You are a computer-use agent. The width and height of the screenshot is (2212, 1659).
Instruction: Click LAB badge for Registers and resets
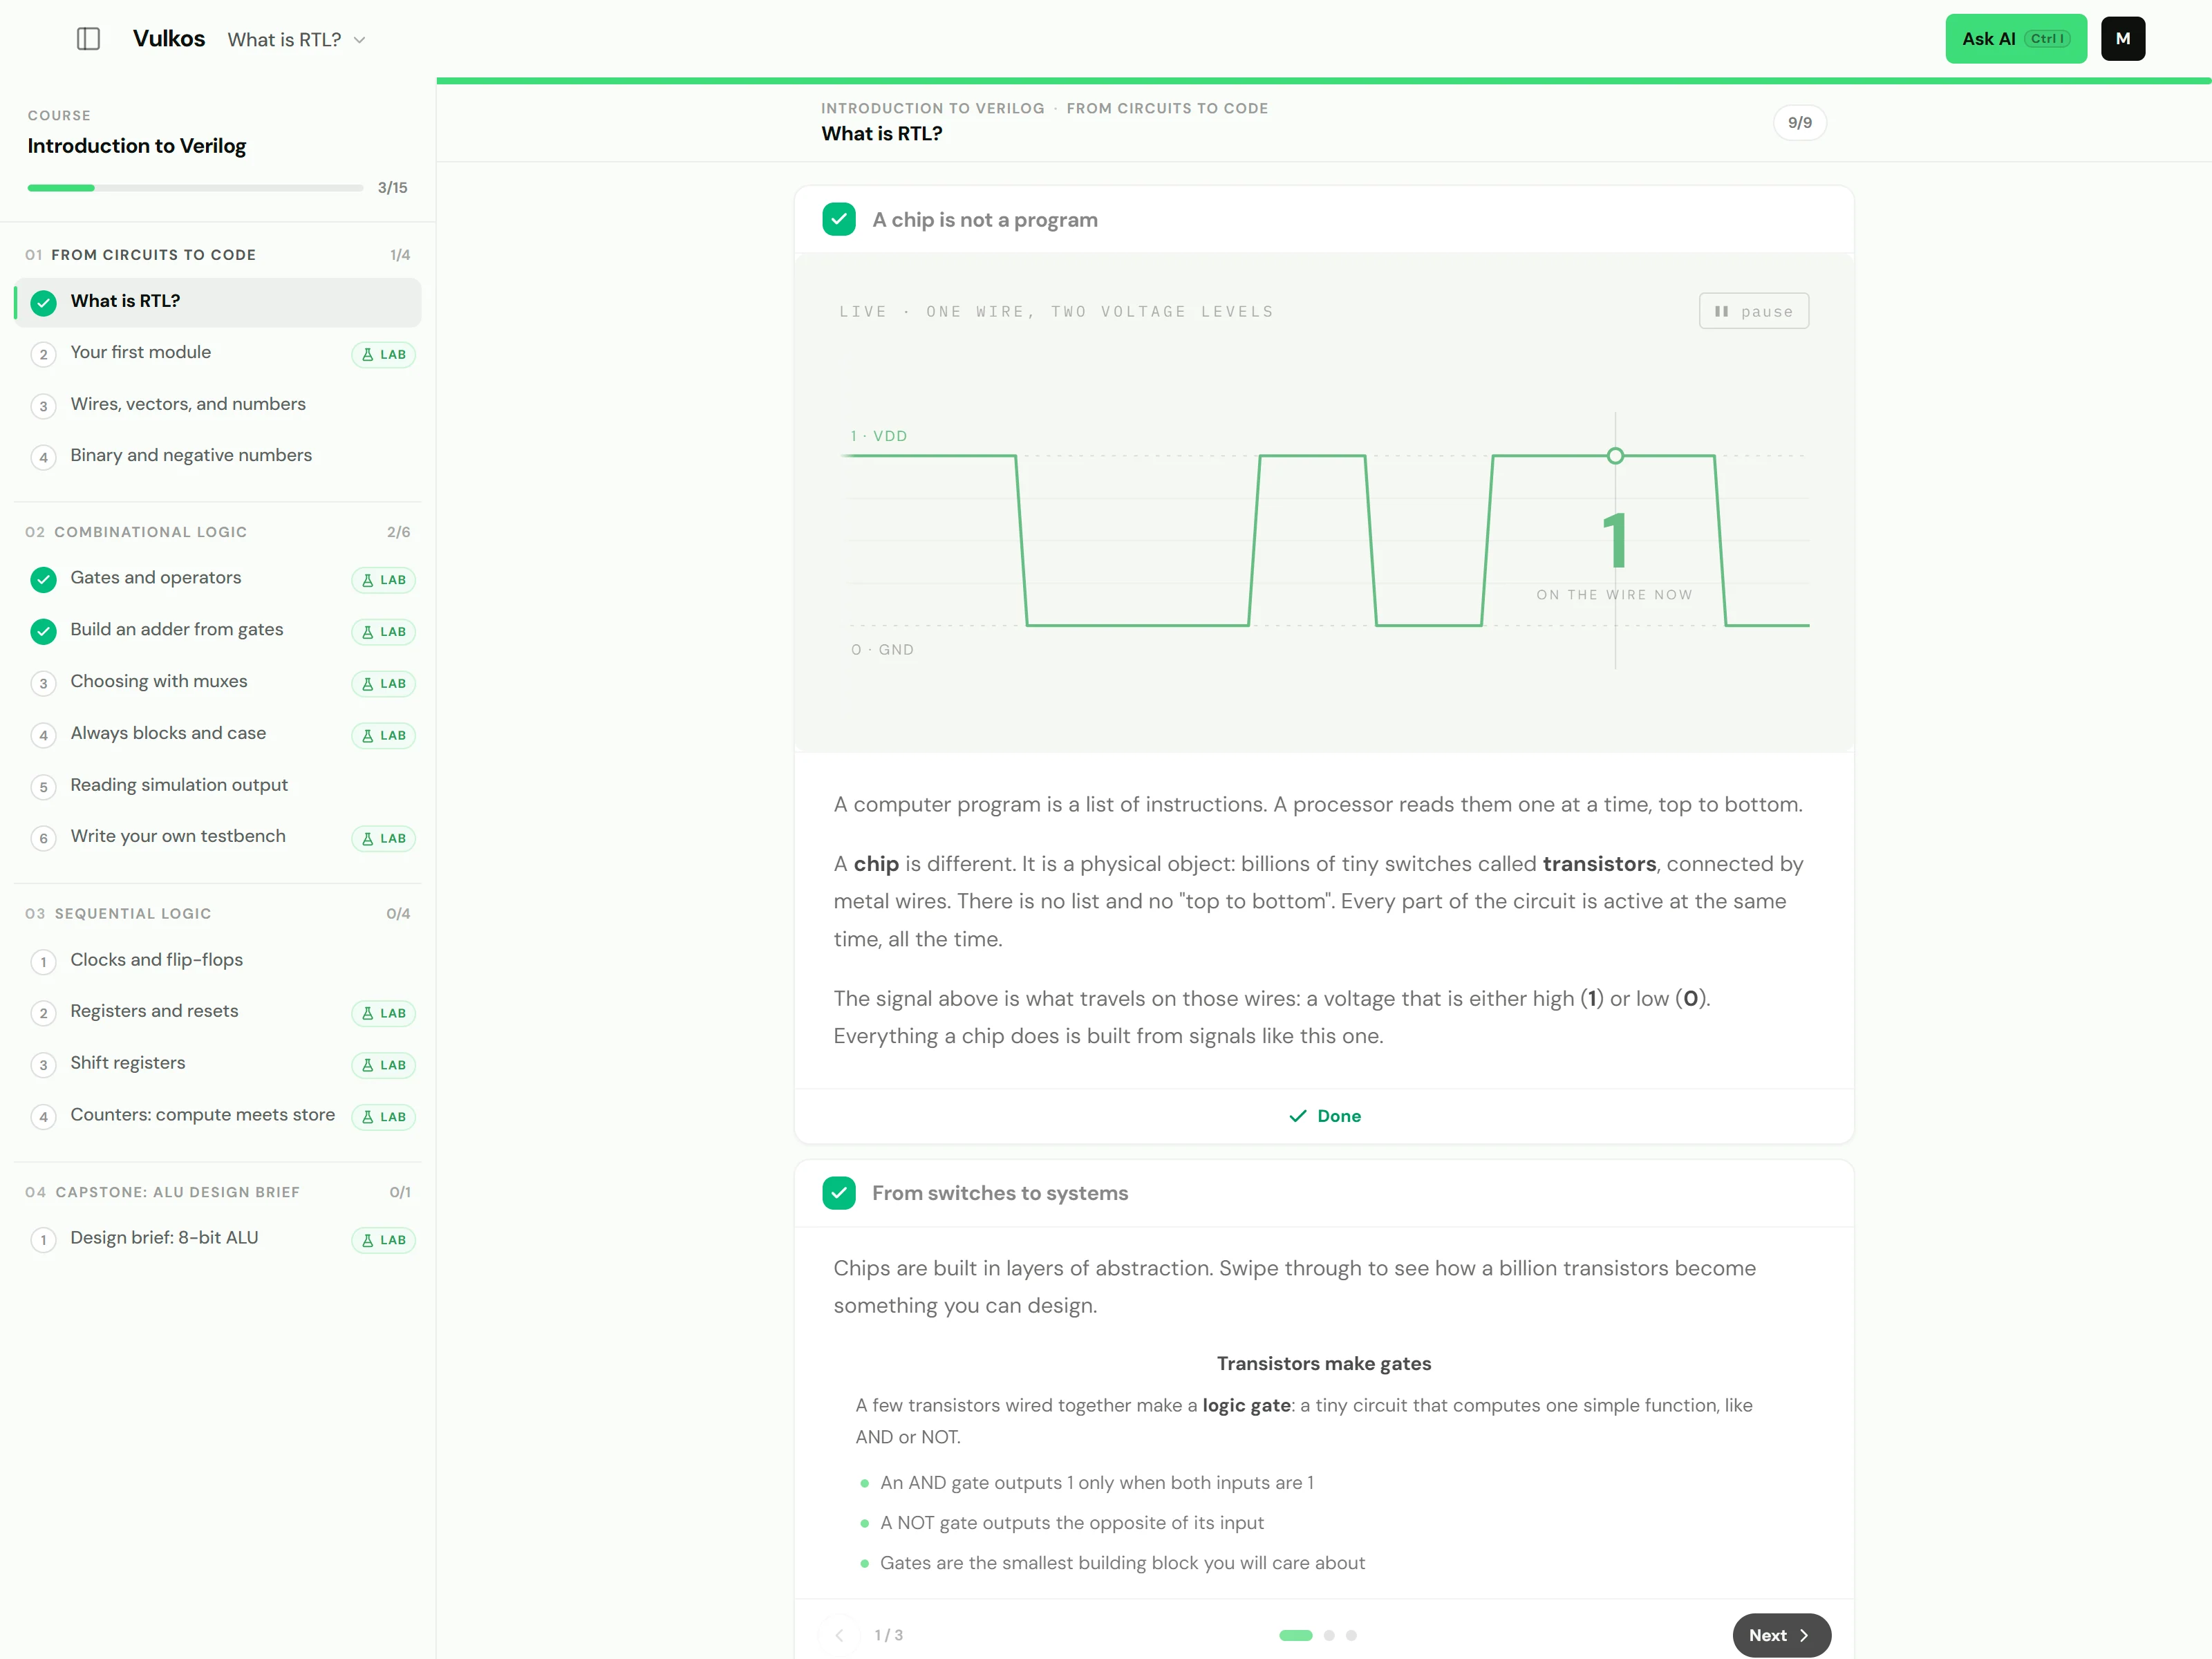tap(383, 1014)
